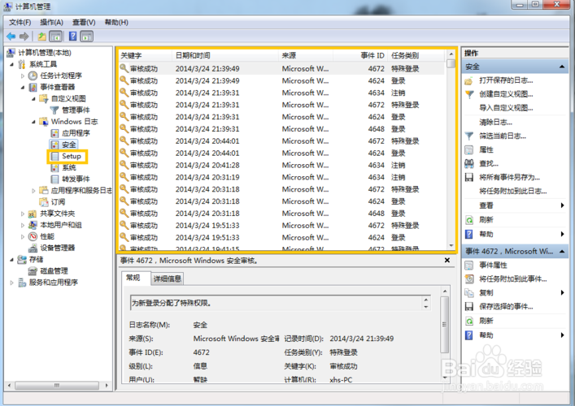Click 查找 binoculars action
This screenshot has width=575, height=406.
coord(469,163)
